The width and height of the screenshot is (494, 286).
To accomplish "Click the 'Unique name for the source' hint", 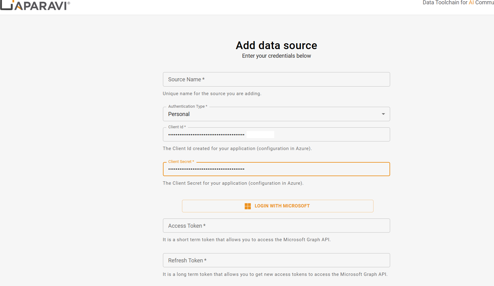I will [212, 94].
